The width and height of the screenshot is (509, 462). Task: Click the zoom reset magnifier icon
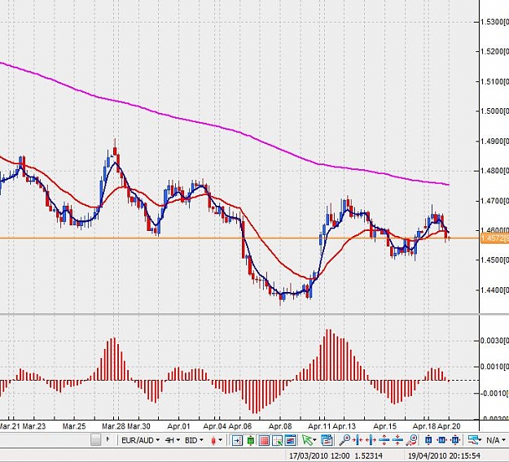(x=411, y=440)
